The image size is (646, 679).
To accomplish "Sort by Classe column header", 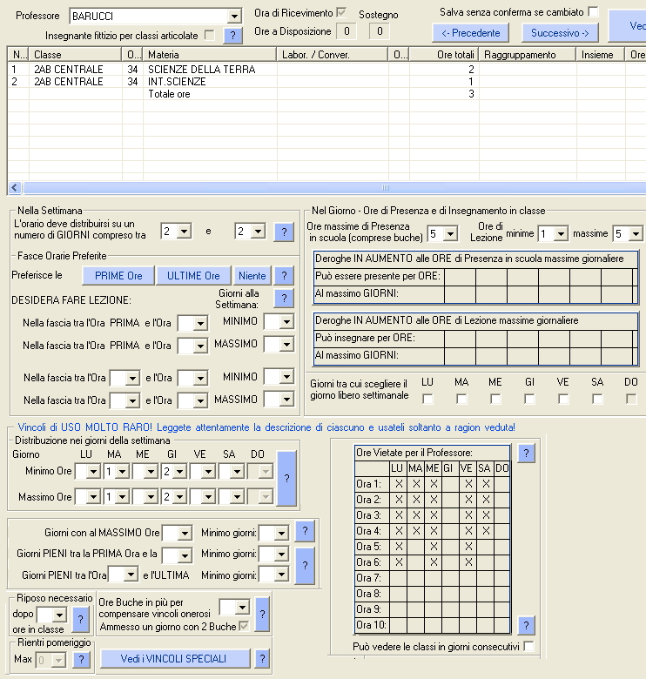I will coord(76,55).
